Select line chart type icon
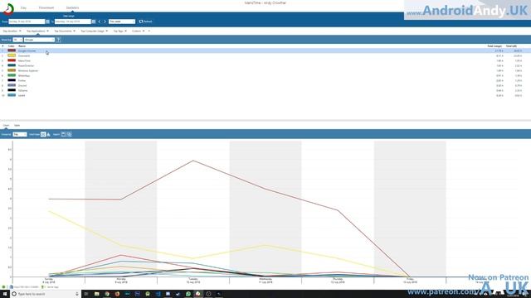This screenshot has width=531, height=298. click(43, 134)
